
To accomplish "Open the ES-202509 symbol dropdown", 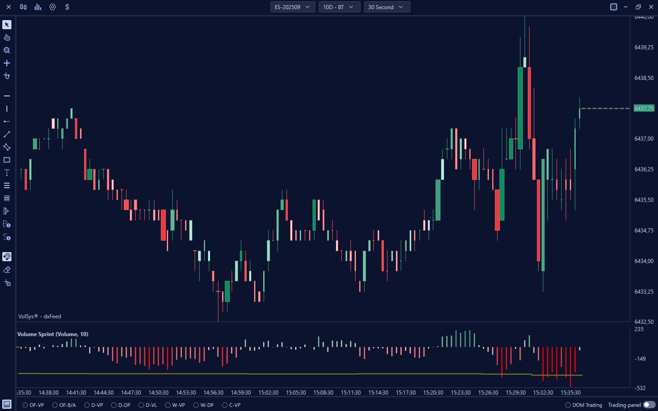I will click(292, 7).
